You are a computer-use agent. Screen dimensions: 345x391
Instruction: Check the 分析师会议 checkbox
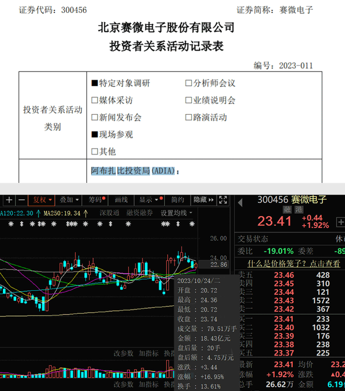pos(188,83)
